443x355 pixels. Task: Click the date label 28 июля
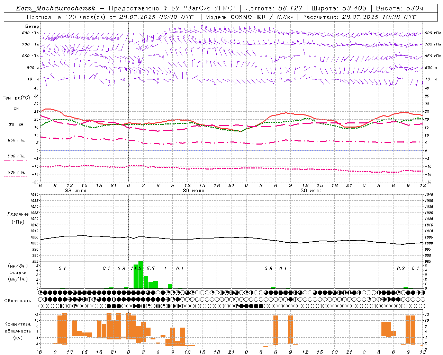75,191
